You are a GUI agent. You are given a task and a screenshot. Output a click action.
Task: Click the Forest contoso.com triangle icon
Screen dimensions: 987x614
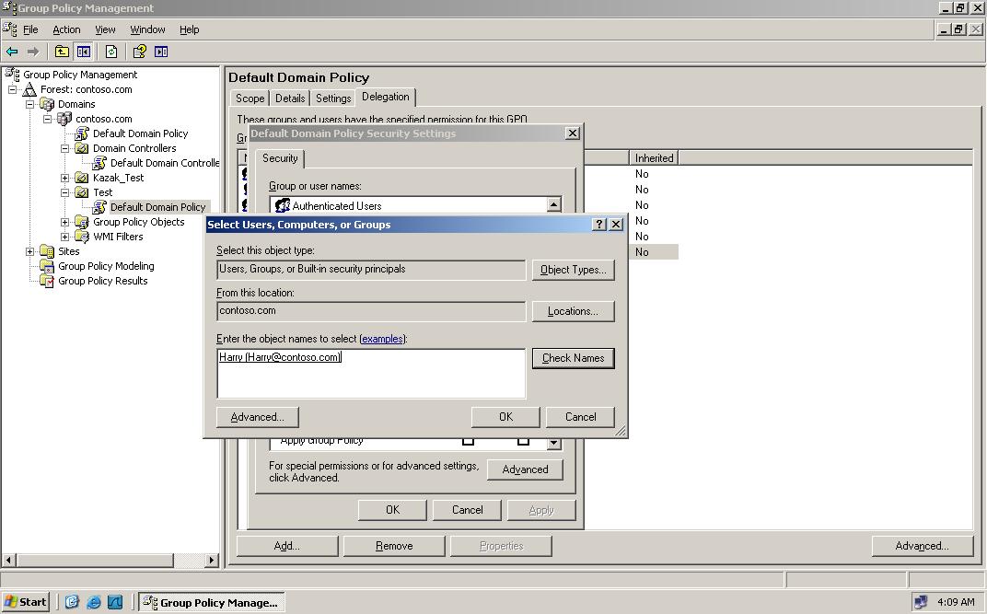[x=29, y=89]
